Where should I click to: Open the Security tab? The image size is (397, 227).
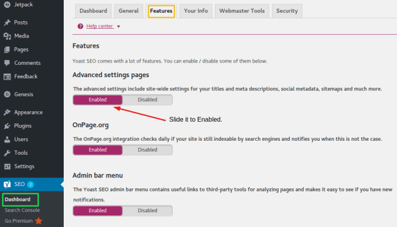(x=287, y=11)
